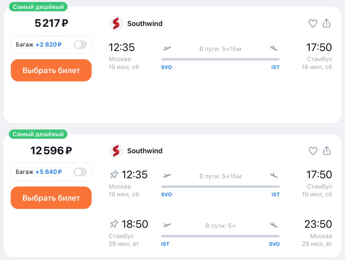The width and height of the screenshot is (345, 260).
Task: Pin the 12:35 outbound flight in round-trip ticket
Action: pos(114,175)
